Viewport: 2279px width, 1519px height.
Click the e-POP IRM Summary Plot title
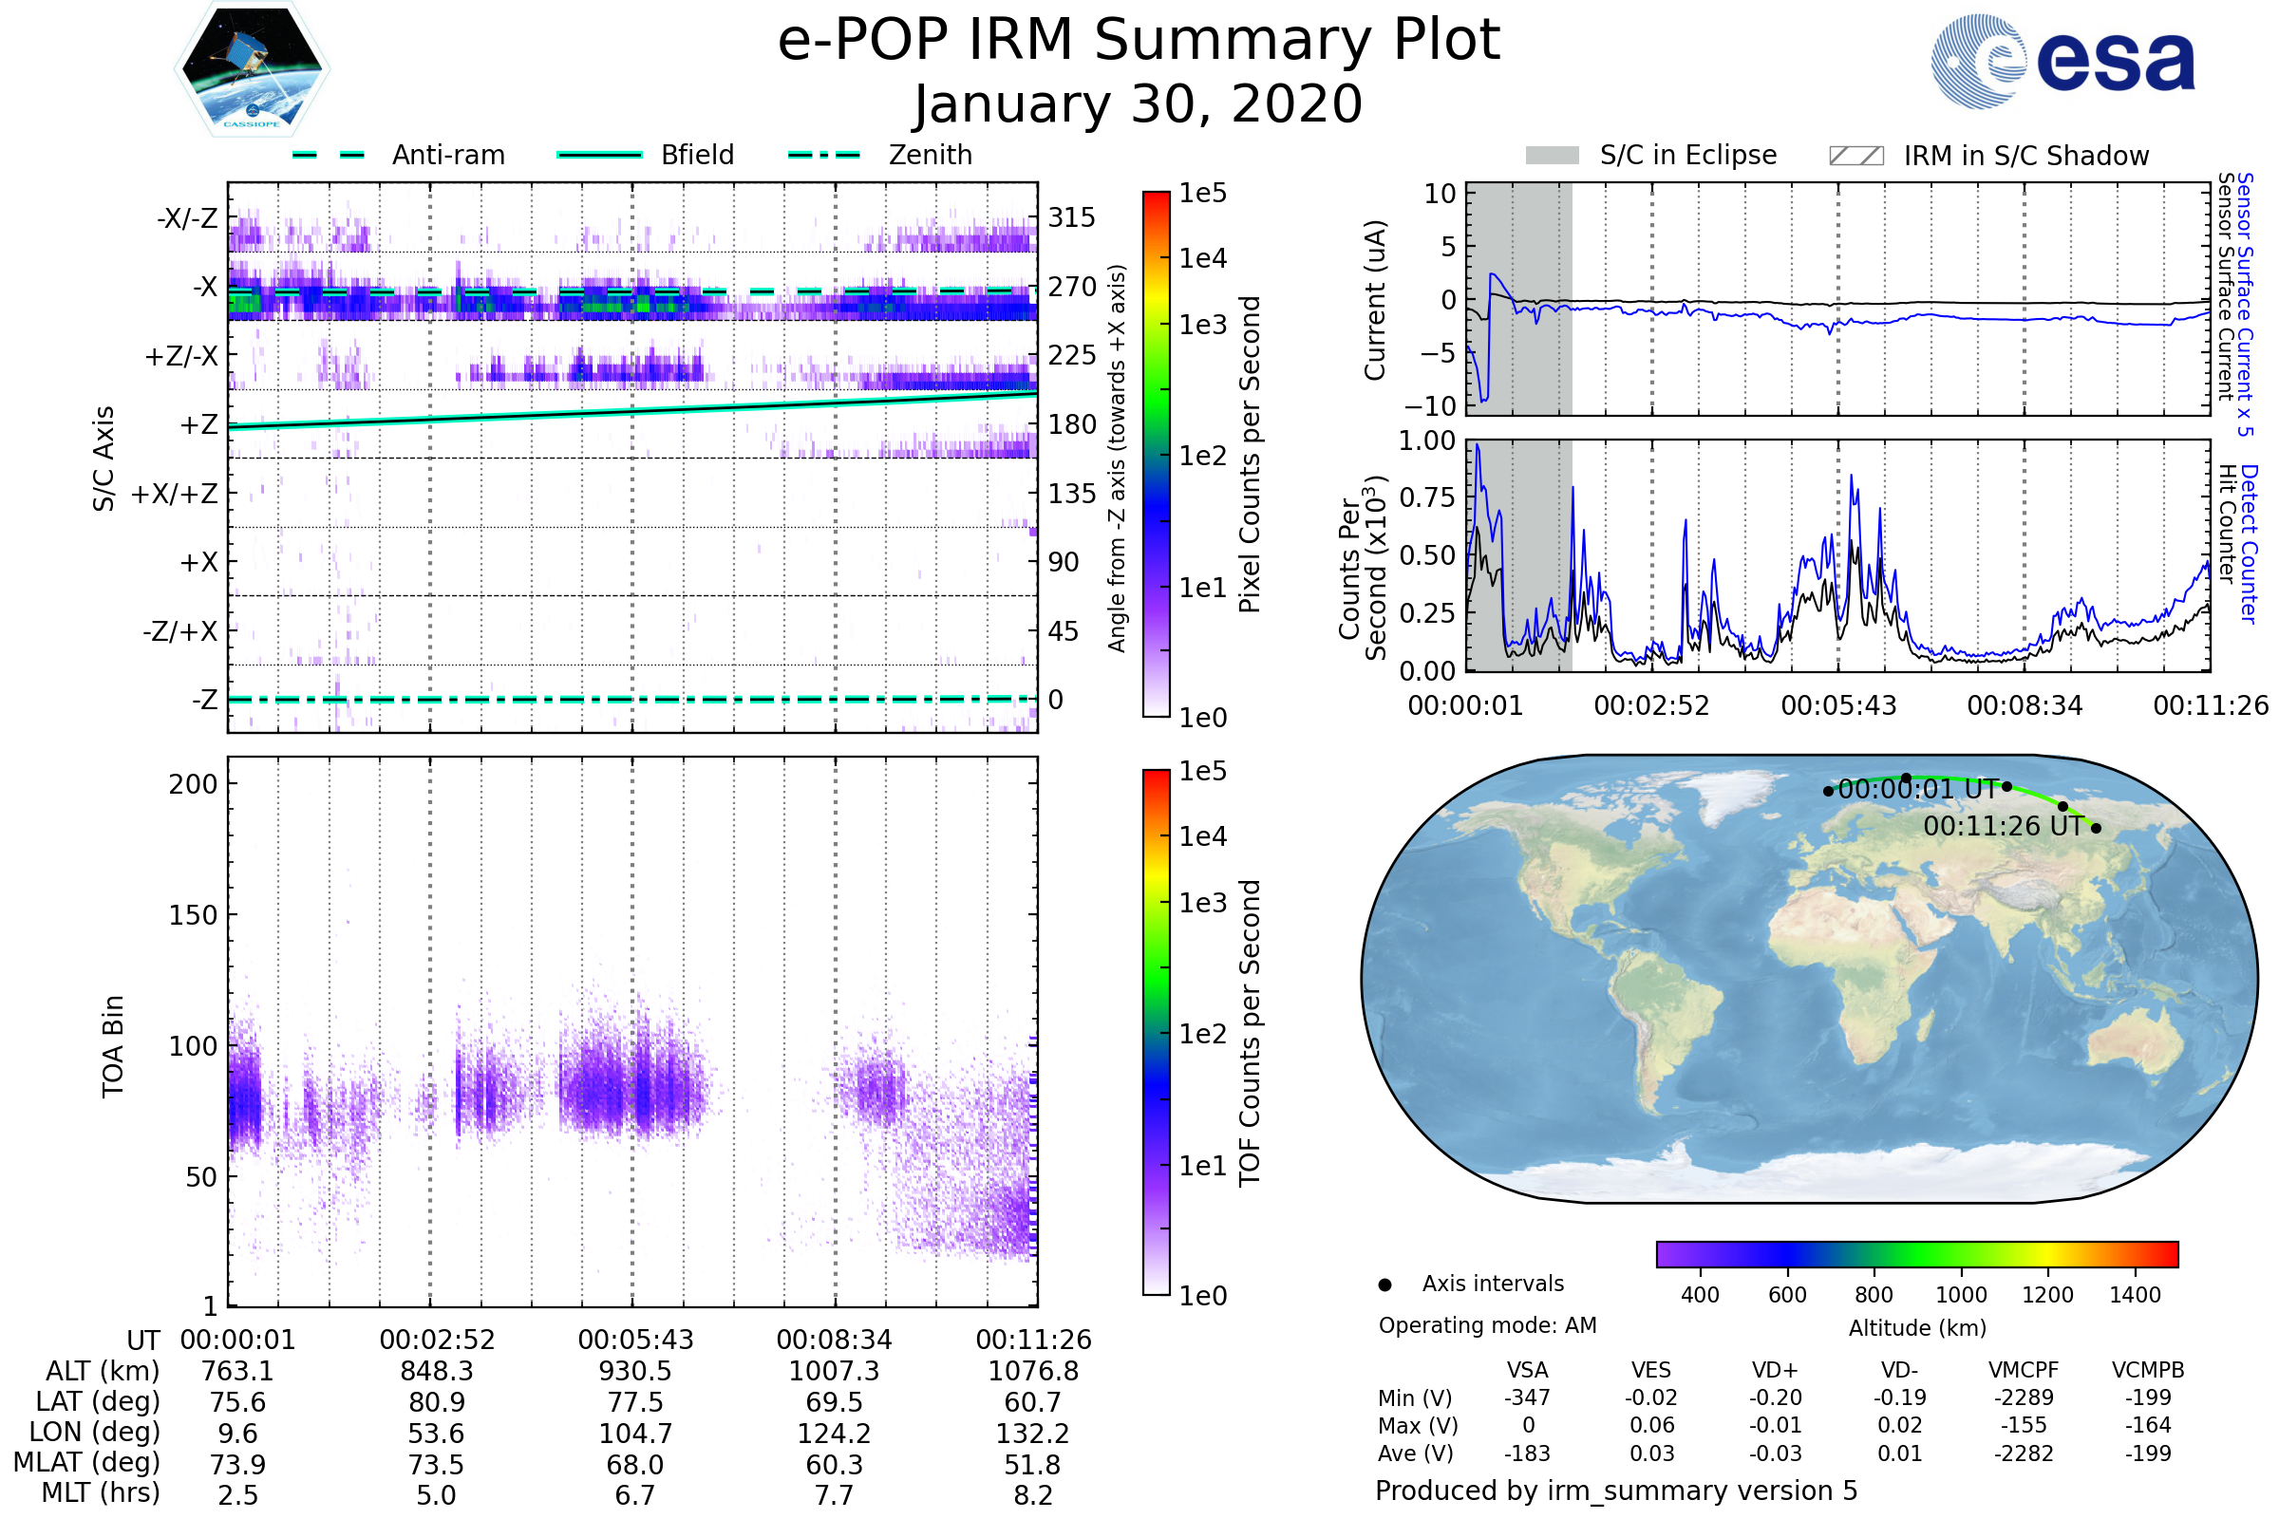click(1139, 41)
